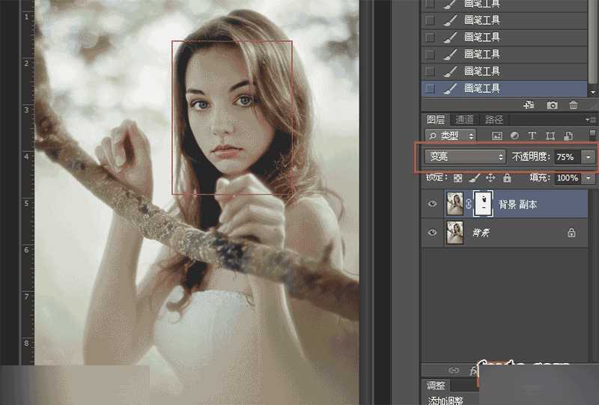Screen dimensions: 599x405
Task: Delete the current history state with trash icon
Action: coord(574,105)
